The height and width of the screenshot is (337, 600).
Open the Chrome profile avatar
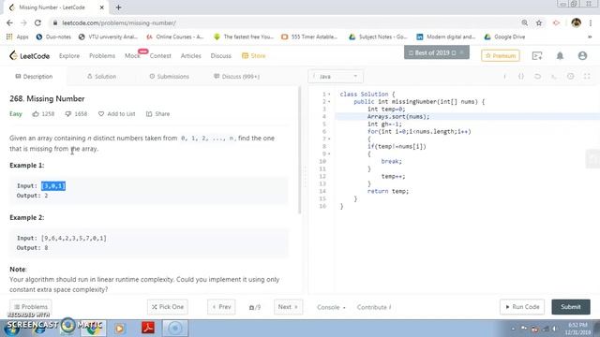pos(576,22)
